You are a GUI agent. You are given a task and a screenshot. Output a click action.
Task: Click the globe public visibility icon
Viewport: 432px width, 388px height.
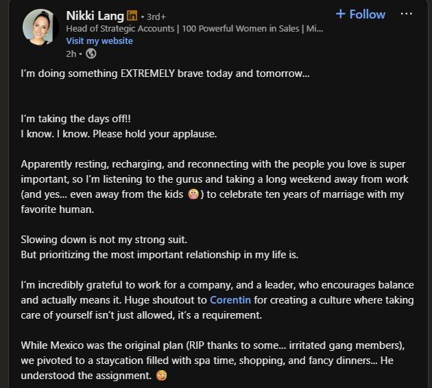[91, 54]
